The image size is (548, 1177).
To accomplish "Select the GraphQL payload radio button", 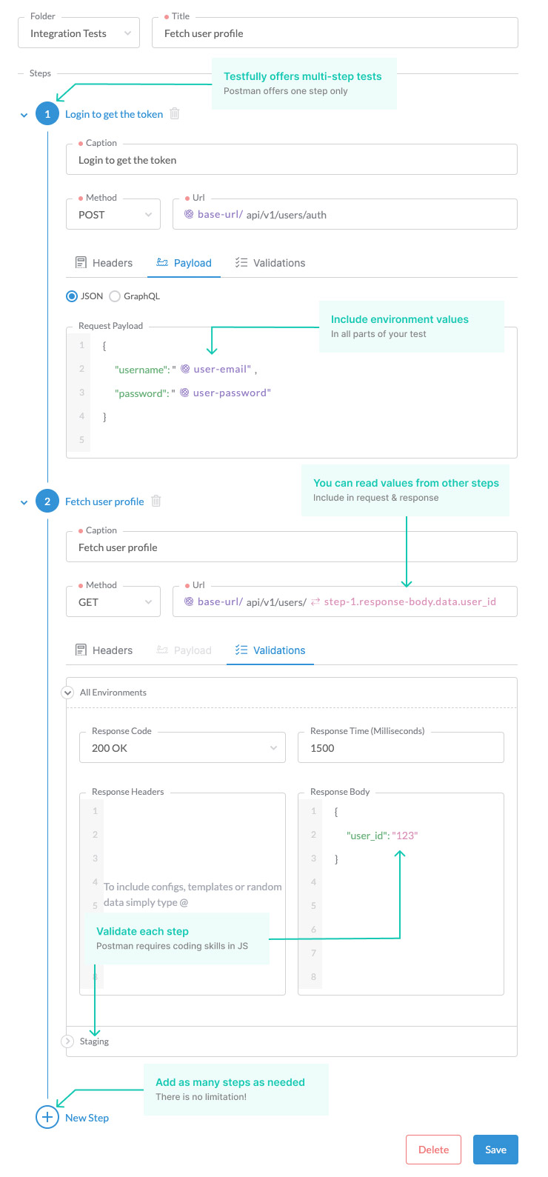I will pyautogui.click(x=115, y=296).
